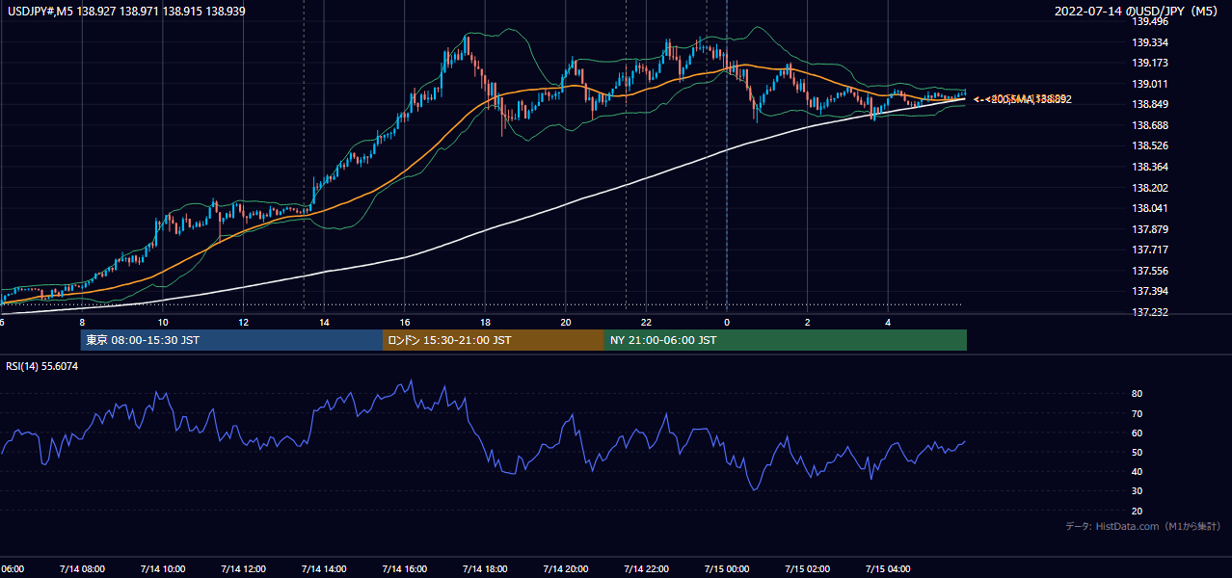The image size is (1232, 578).
Task: Select the NY 21:00-06:00 JST session bar
Action: [x=786, y=340]
